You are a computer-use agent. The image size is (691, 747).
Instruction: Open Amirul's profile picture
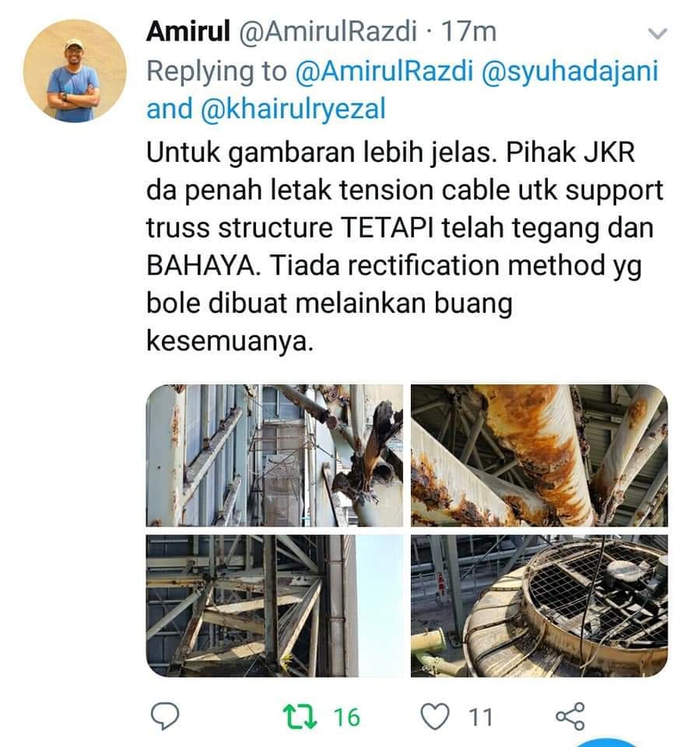[x=75, y=71]
